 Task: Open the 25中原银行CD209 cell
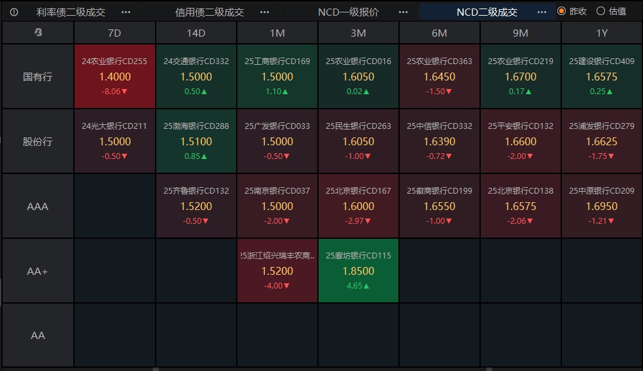click(602, 206)
